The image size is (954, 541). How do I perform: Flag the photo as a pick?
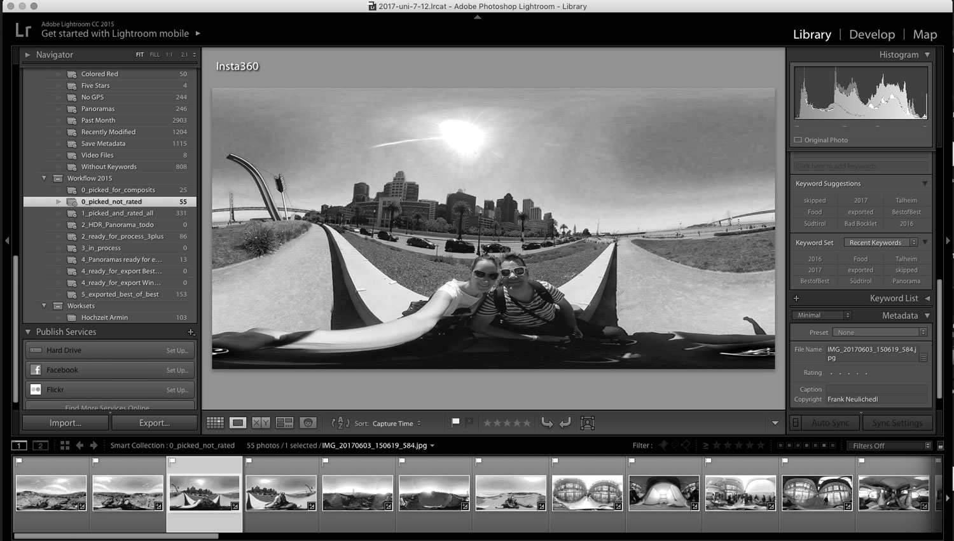click(x=456, y=421)
